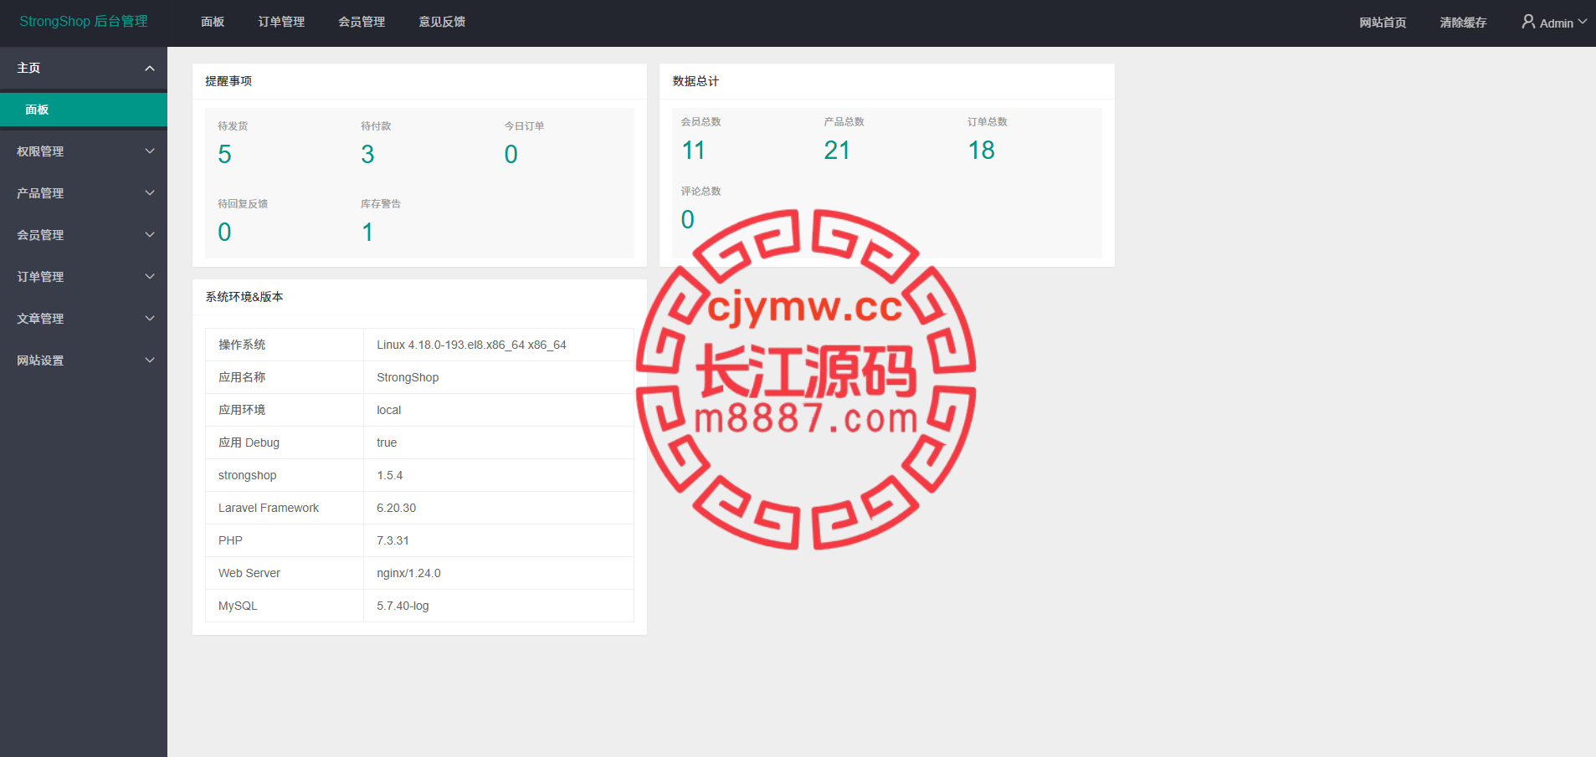The height and width of the screenshot is (757, 1596).
Task: Click the 数据总计 card title
Action: pos(695,81)
